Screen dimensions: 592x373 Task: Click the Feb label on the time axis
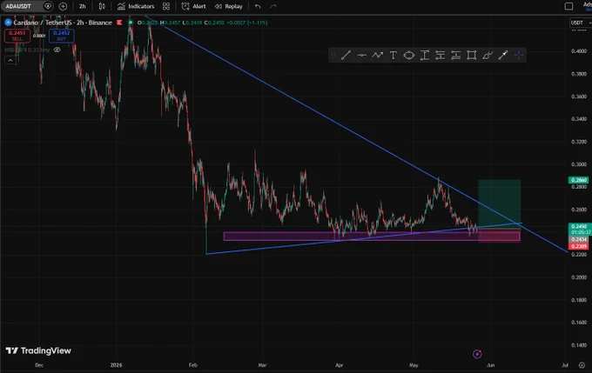[193, 365]
